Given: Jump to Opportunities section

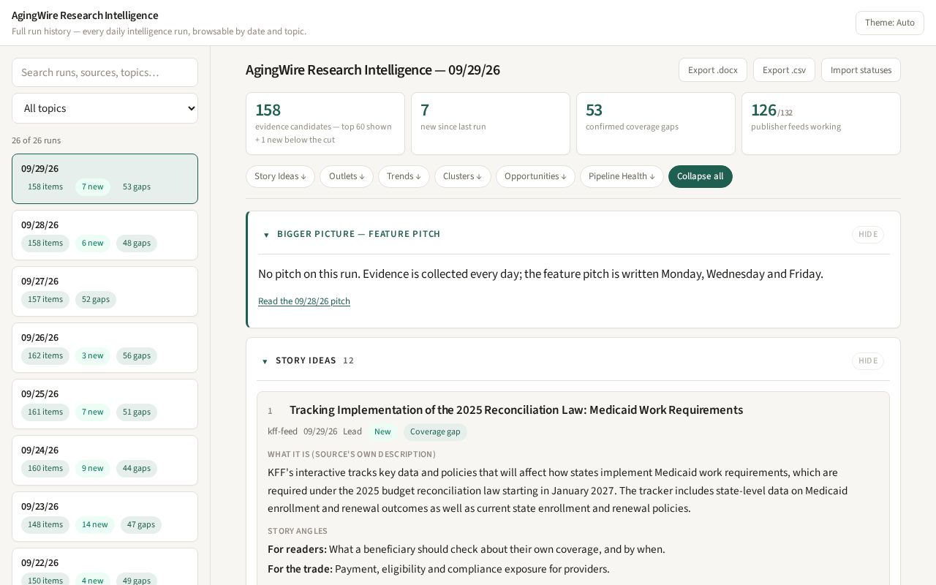Looking at the screenshot, I should point(535,176).
